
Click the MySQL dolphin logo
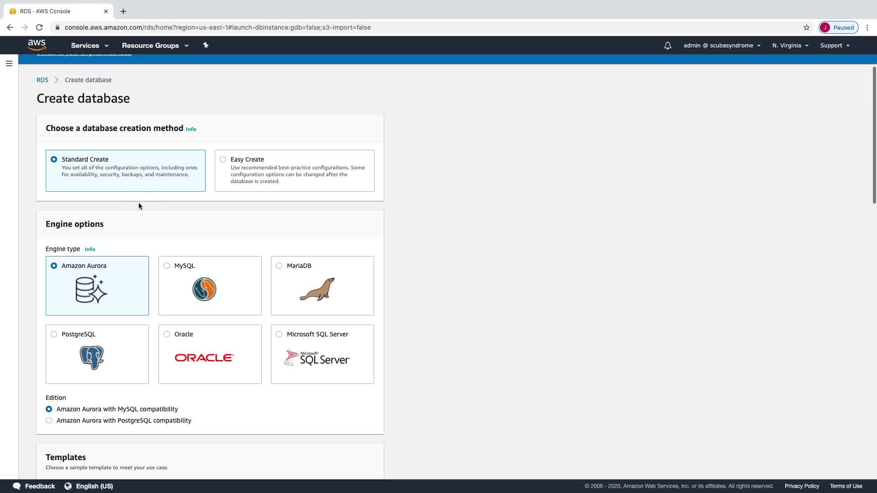click(x=204, y=289)
